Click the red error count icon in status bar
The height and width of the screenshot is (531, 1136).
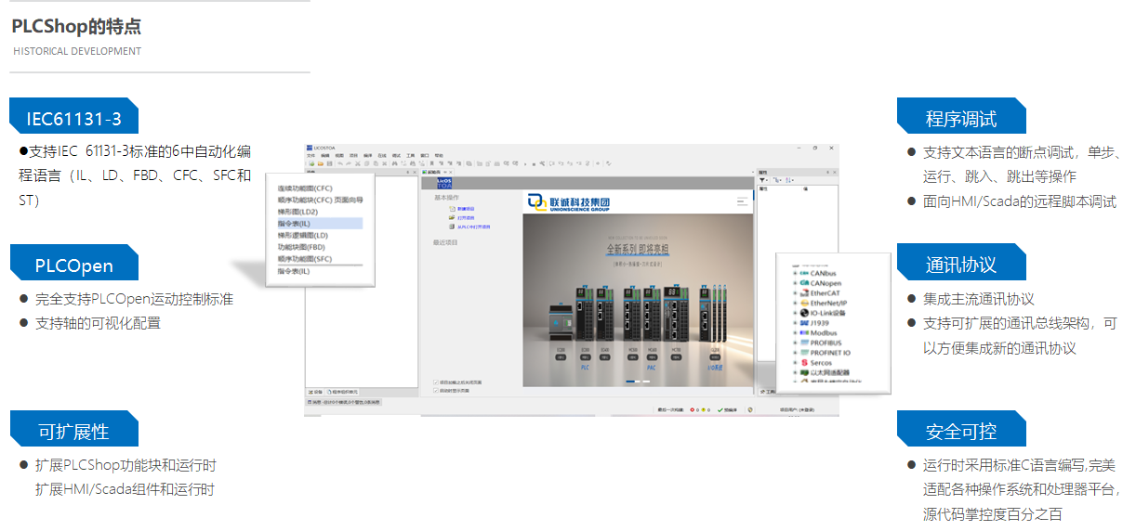click(x=692, y=408)
